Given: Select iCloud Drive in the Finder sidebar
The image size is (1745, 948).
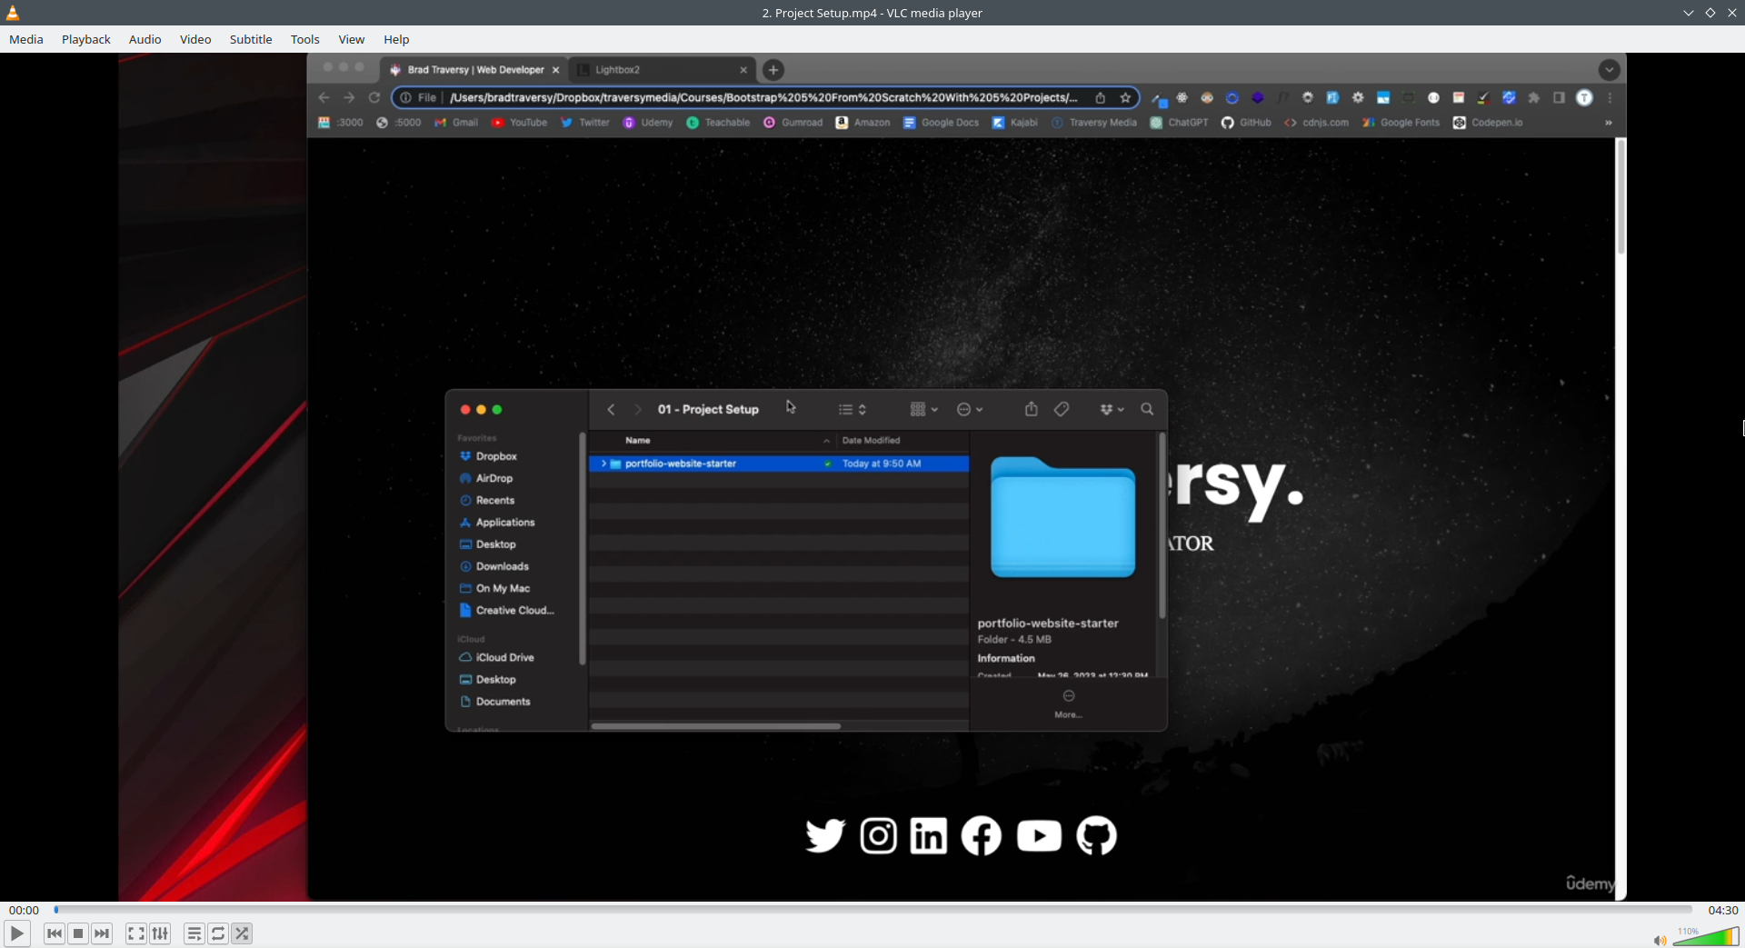Looking at the screenshot, I should (504, 657).
